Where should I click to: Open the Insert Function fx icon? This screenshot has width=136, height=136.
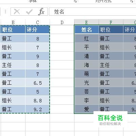(x=41, y=12)
